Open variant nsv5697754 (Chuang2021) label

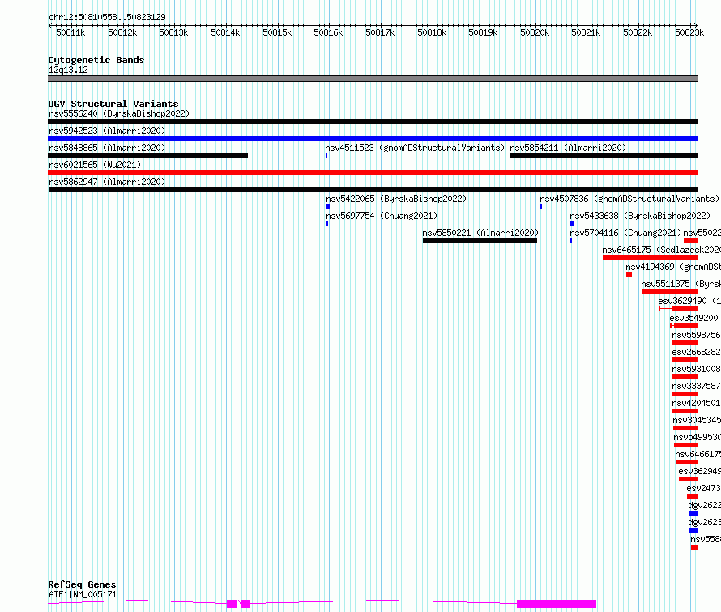(x=382, y=216)
